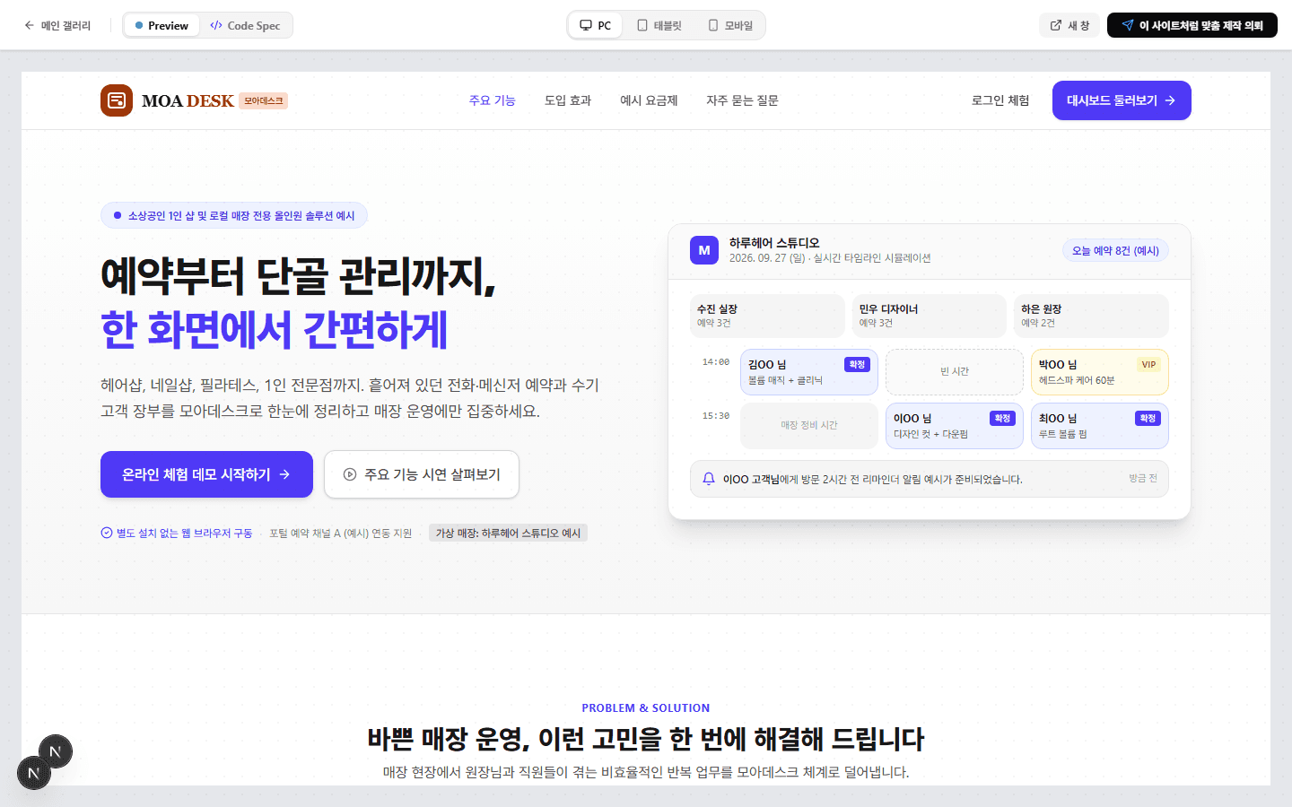Click the PROBLEM & SOLUTION heading
1292x807 pixels.
click(x=646, y=708)
